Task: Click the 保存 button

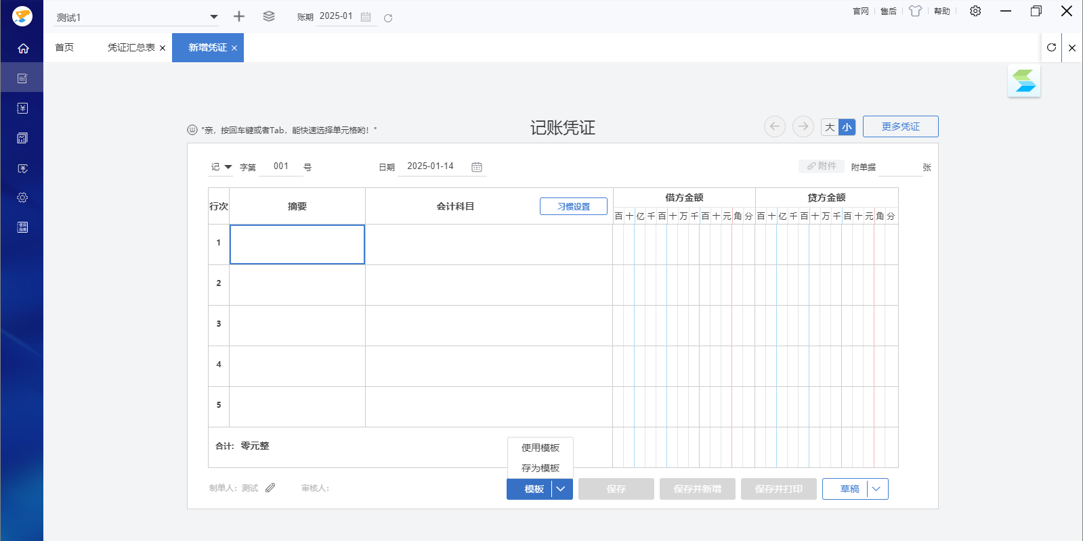Action: coord(616,489)
